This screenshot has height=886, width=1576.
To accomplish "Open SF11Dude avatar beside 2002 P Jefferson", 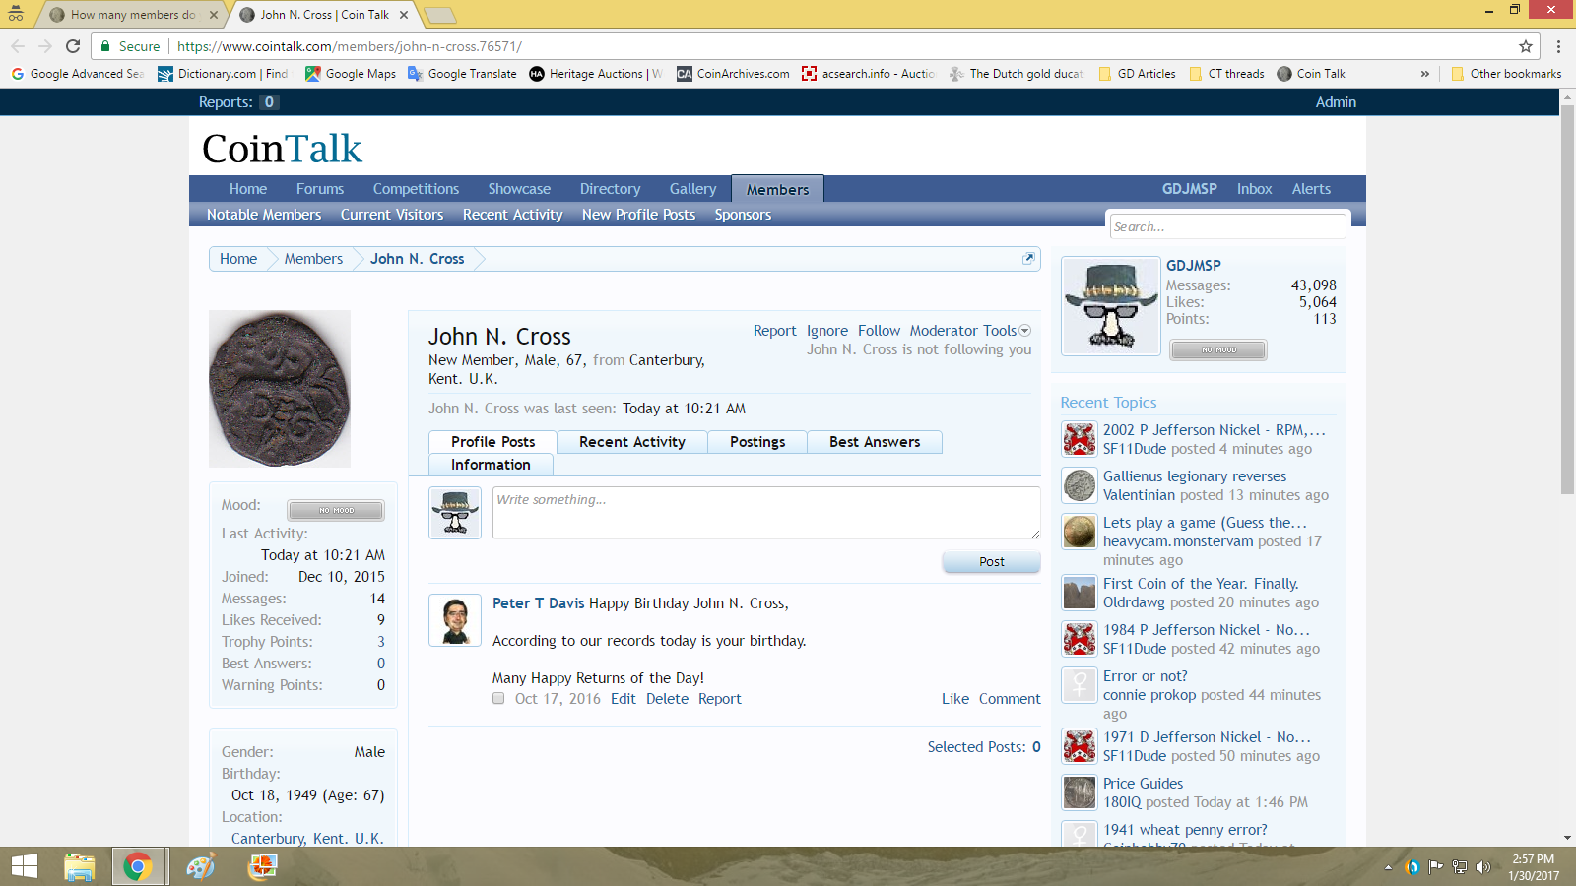I will pyautogui.click(x=1080, y=439).
